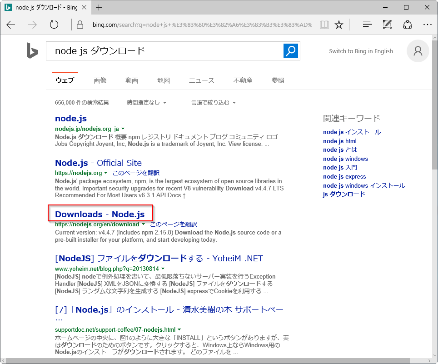Select the 不動産 tab
This screenshot has width=438, height=364.
tap(243, 80)
